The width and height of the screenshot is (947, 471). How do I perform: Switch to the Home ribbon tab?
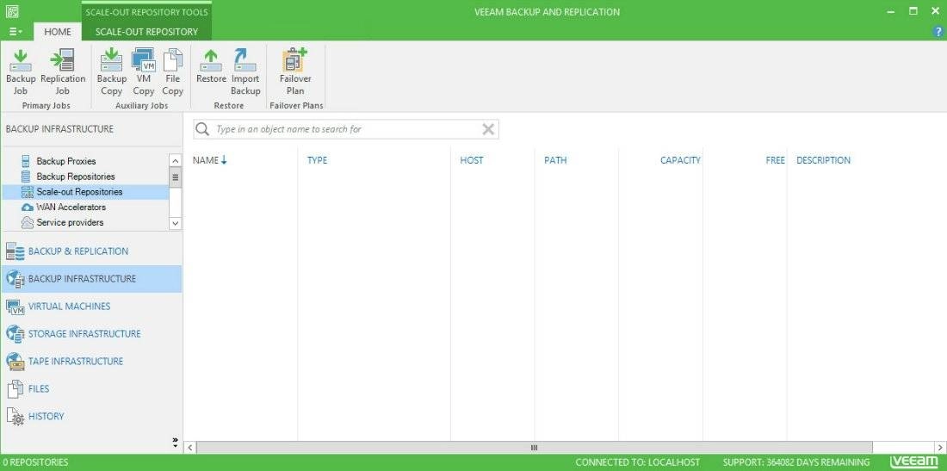coord(58,31)
